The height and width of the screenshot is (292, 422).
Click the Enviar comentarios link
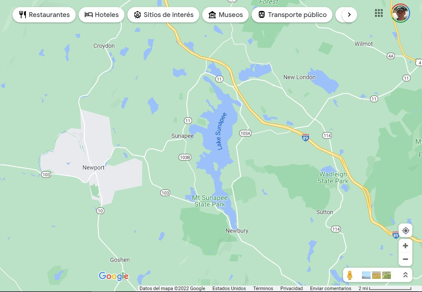331,288
